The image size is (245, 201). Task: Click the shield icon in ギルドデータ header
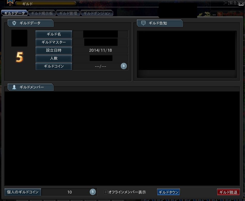(14, 23)
